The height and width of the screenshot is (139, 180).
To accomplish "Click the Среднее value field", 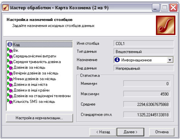I will click(147, 104).
